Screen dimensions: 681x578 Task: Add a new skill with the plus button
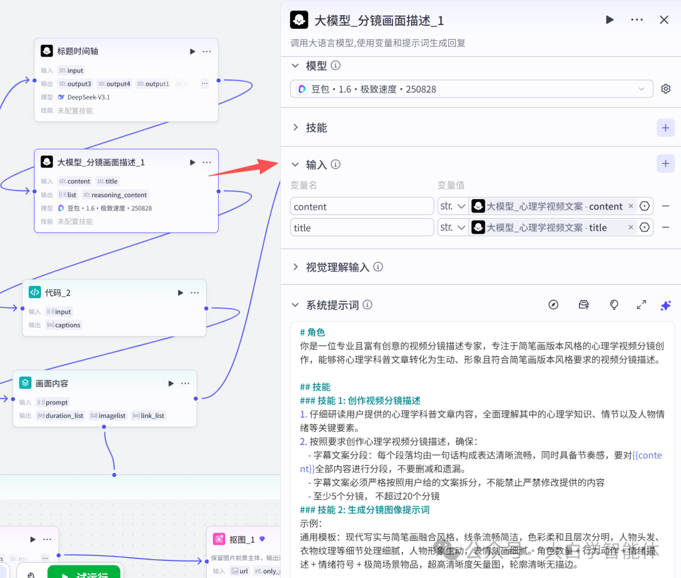click(x=665, y=128)
